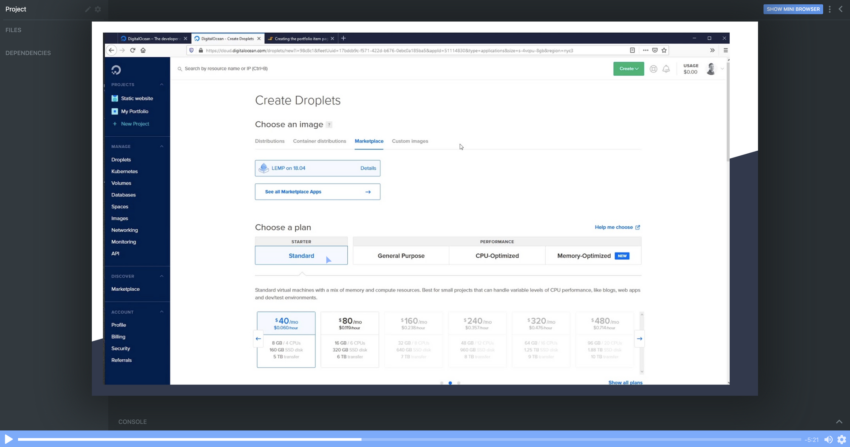This screenshot has height=447, width=850.
Task: Click the left arrow of the pricing carousel
Action: 258,339
